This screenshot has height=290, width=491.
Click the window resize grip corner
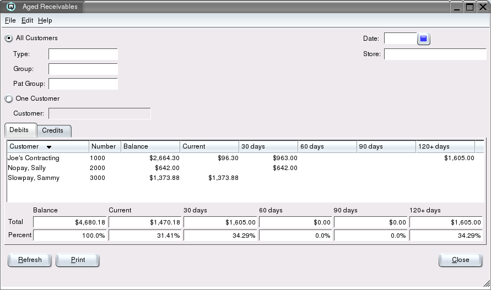(487, 283)
